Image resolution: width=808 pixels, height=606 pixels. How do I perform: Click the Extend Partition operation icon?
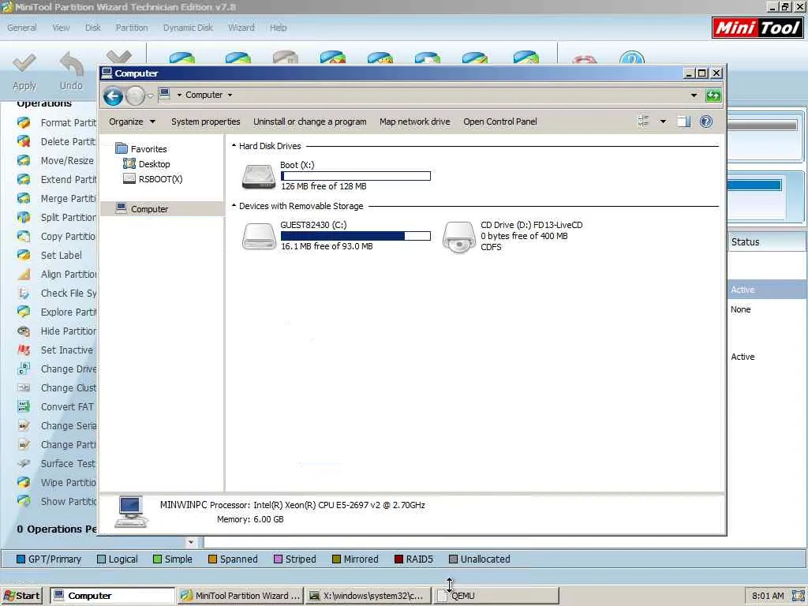(24, 179)
